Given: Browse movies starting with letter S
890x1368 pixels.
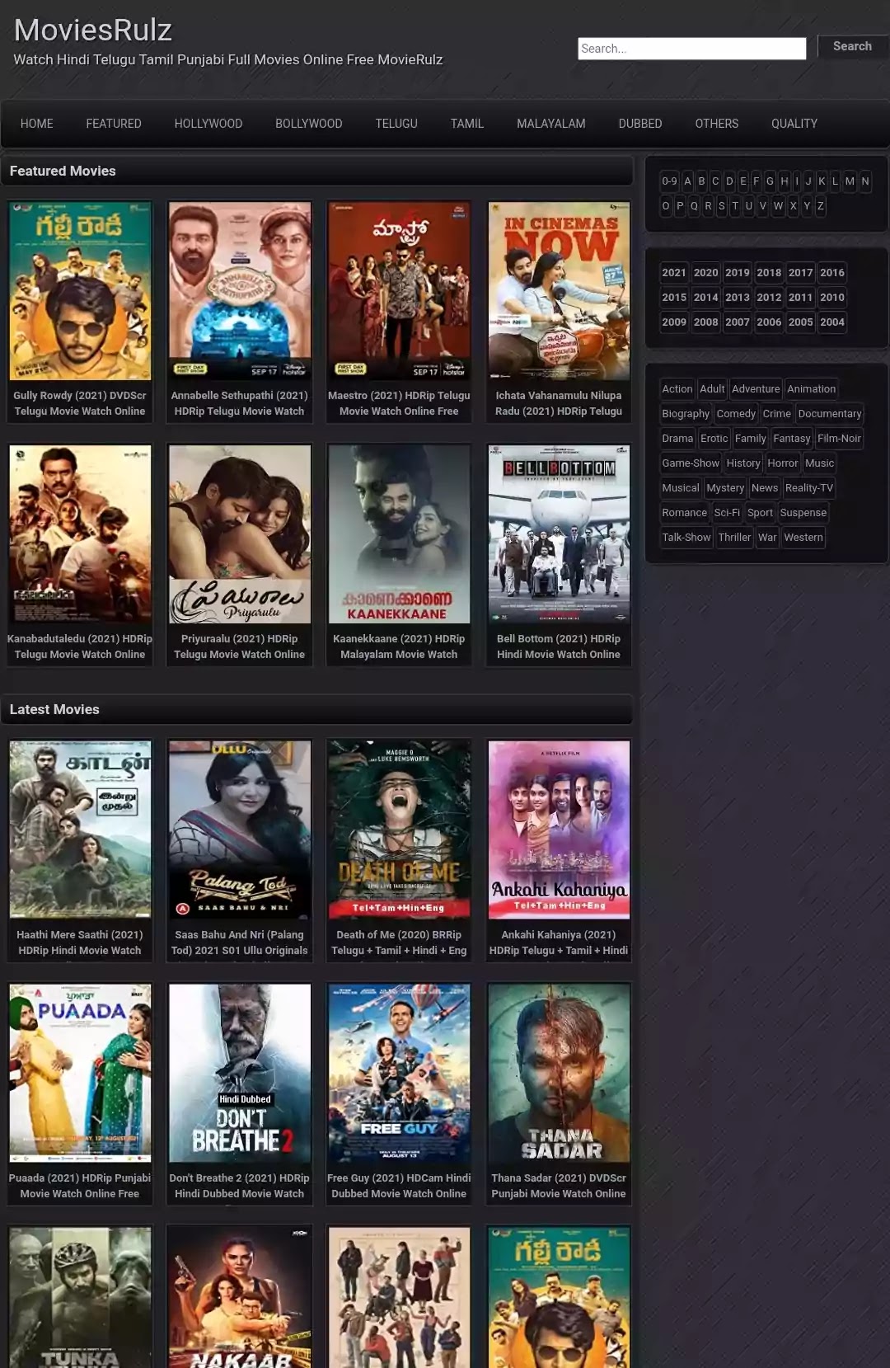Looking at the screenshot, I should [722, 206].
